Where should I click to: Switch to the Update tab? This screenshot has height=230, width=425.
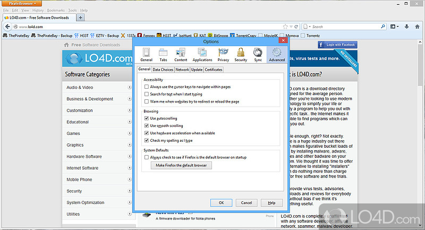(197, 70)
